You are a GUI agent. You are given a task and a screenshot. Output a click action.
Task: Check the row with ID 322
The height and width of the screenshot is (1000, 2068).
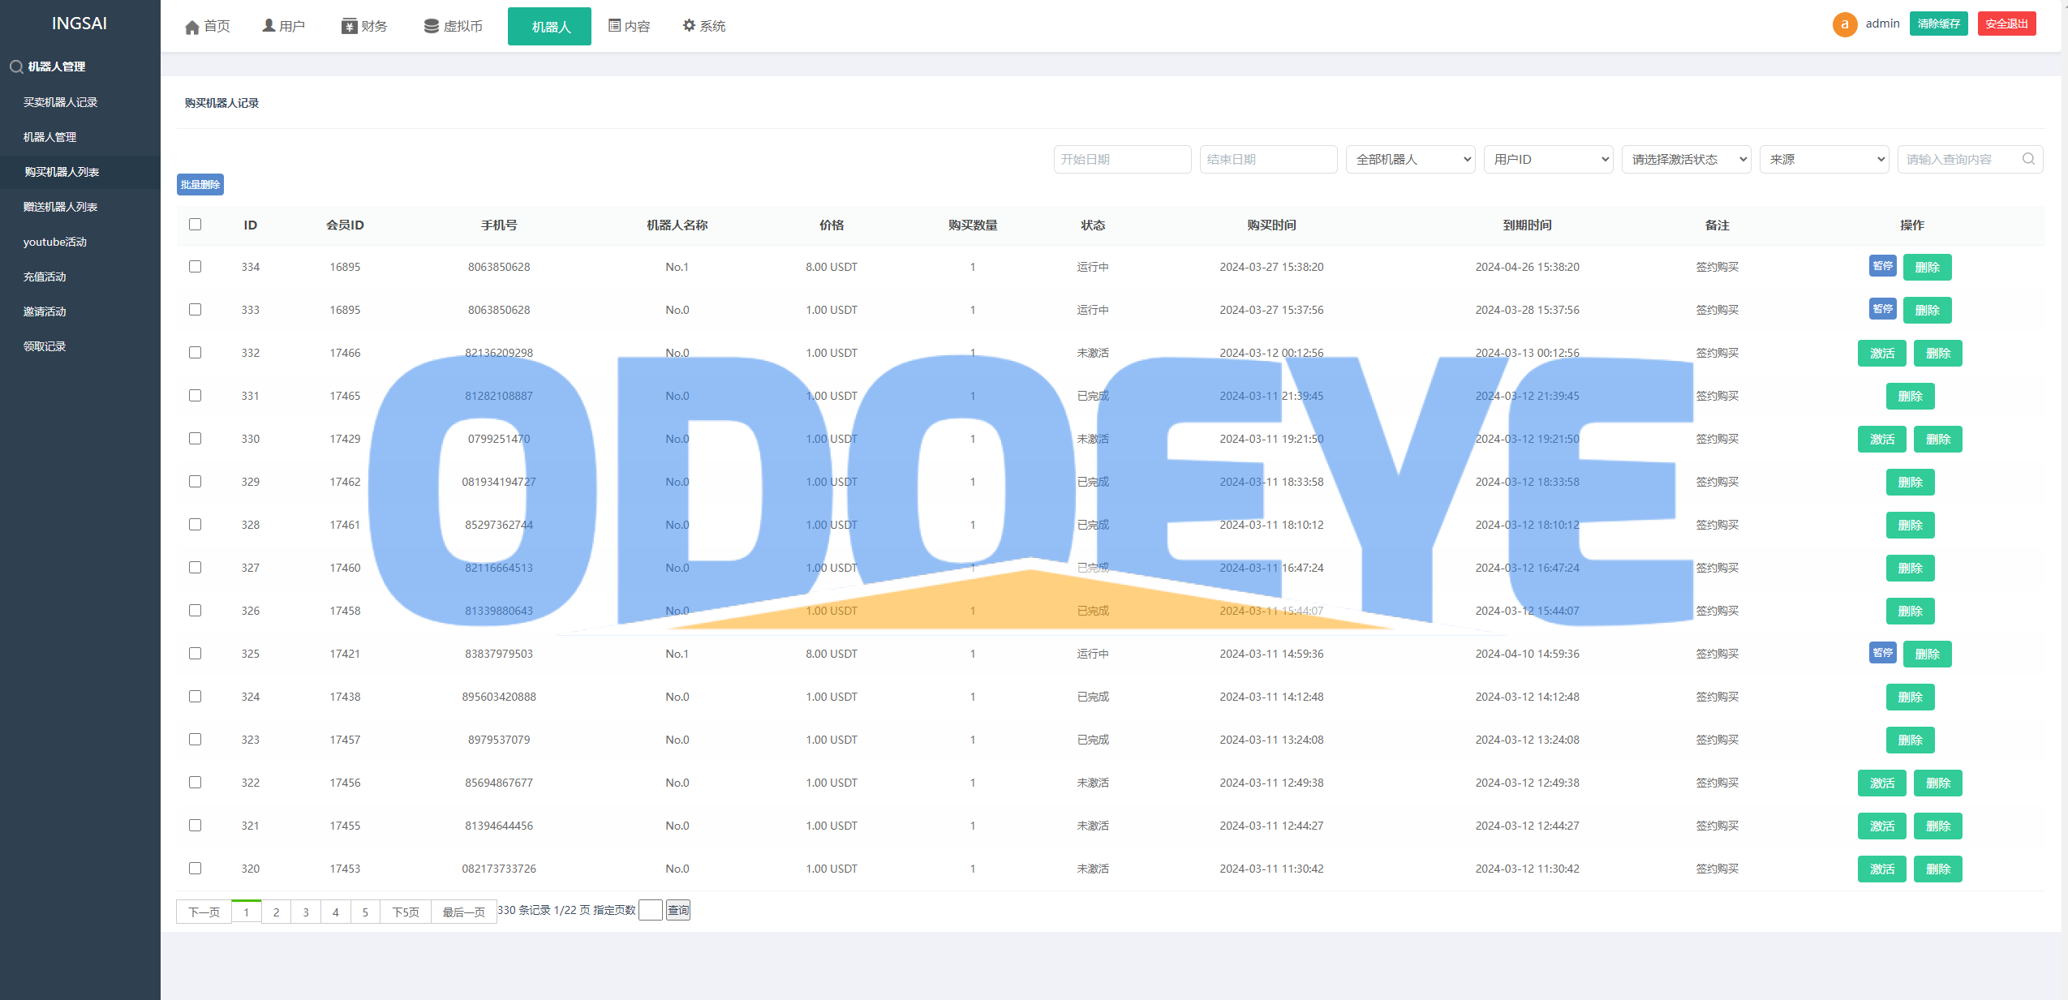(195, 783)
